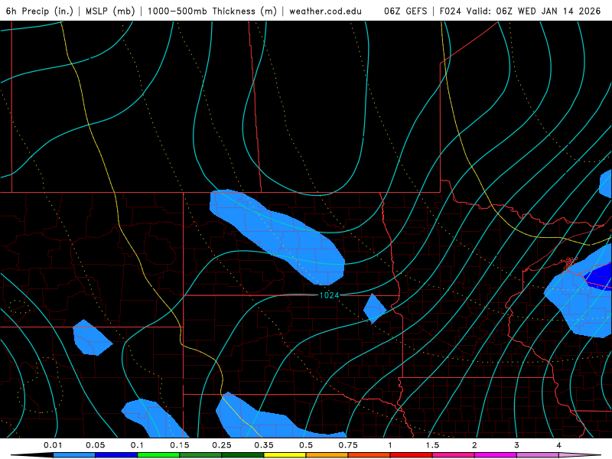612x459 pixels.
Task: Click the light orange legend swatch after 0.5
Action: click(327, 455)
